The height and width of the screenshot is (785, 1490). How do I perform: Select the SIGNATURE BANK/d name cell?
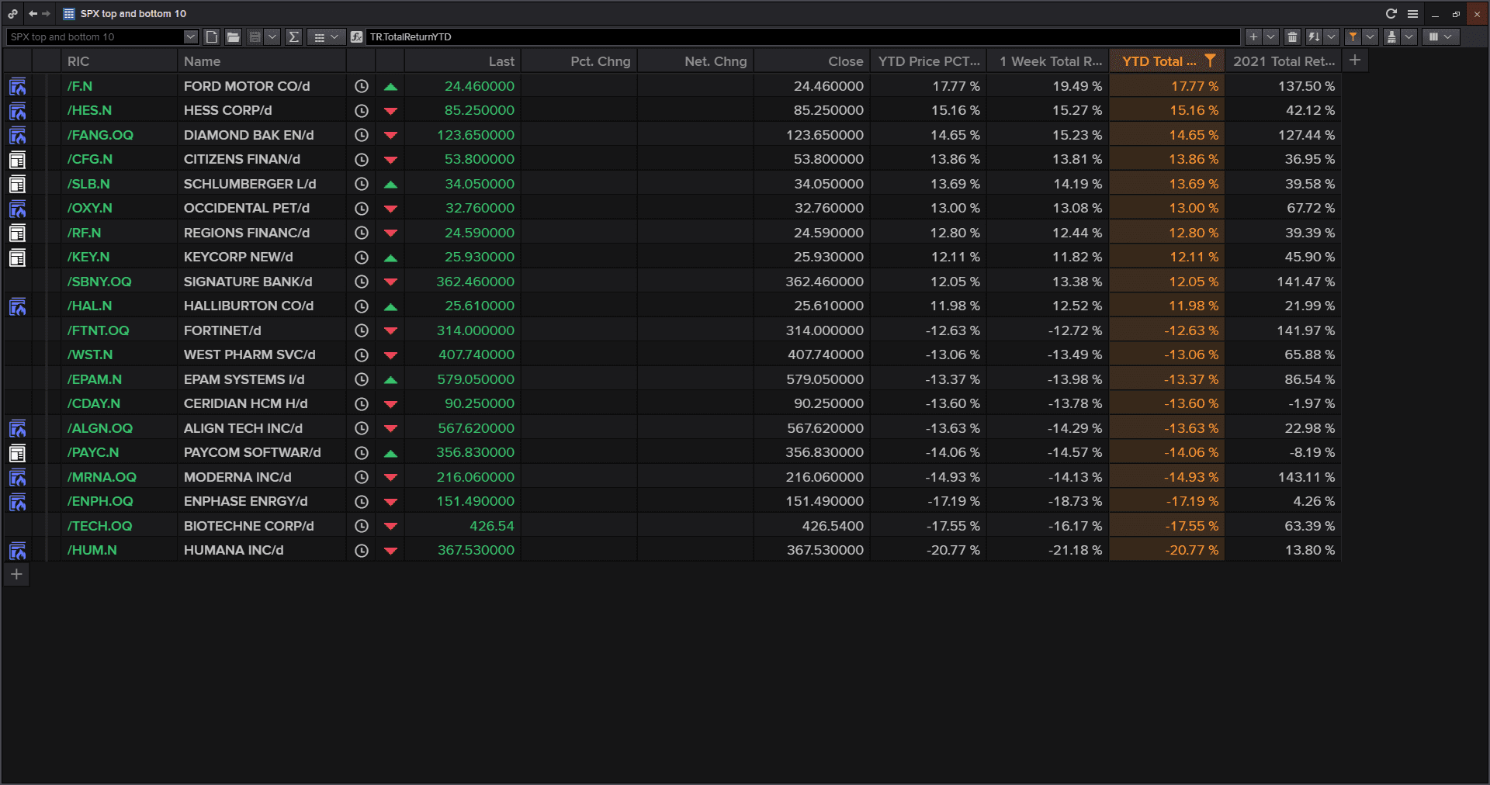262,282
